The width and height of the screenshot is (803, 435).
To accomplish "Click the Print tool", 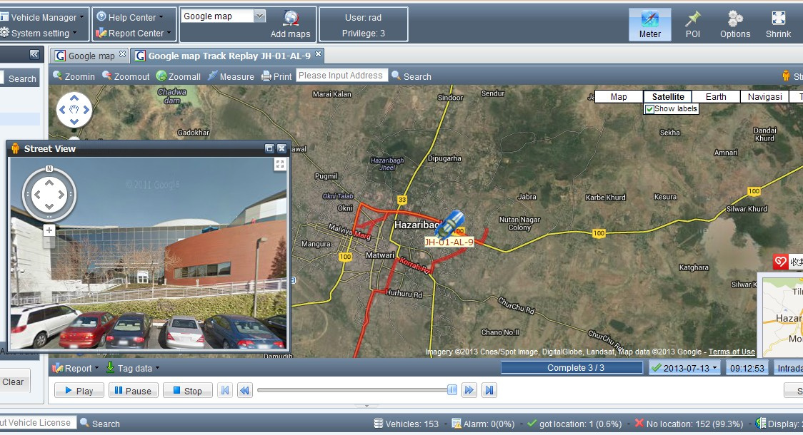I will point(276,76).
